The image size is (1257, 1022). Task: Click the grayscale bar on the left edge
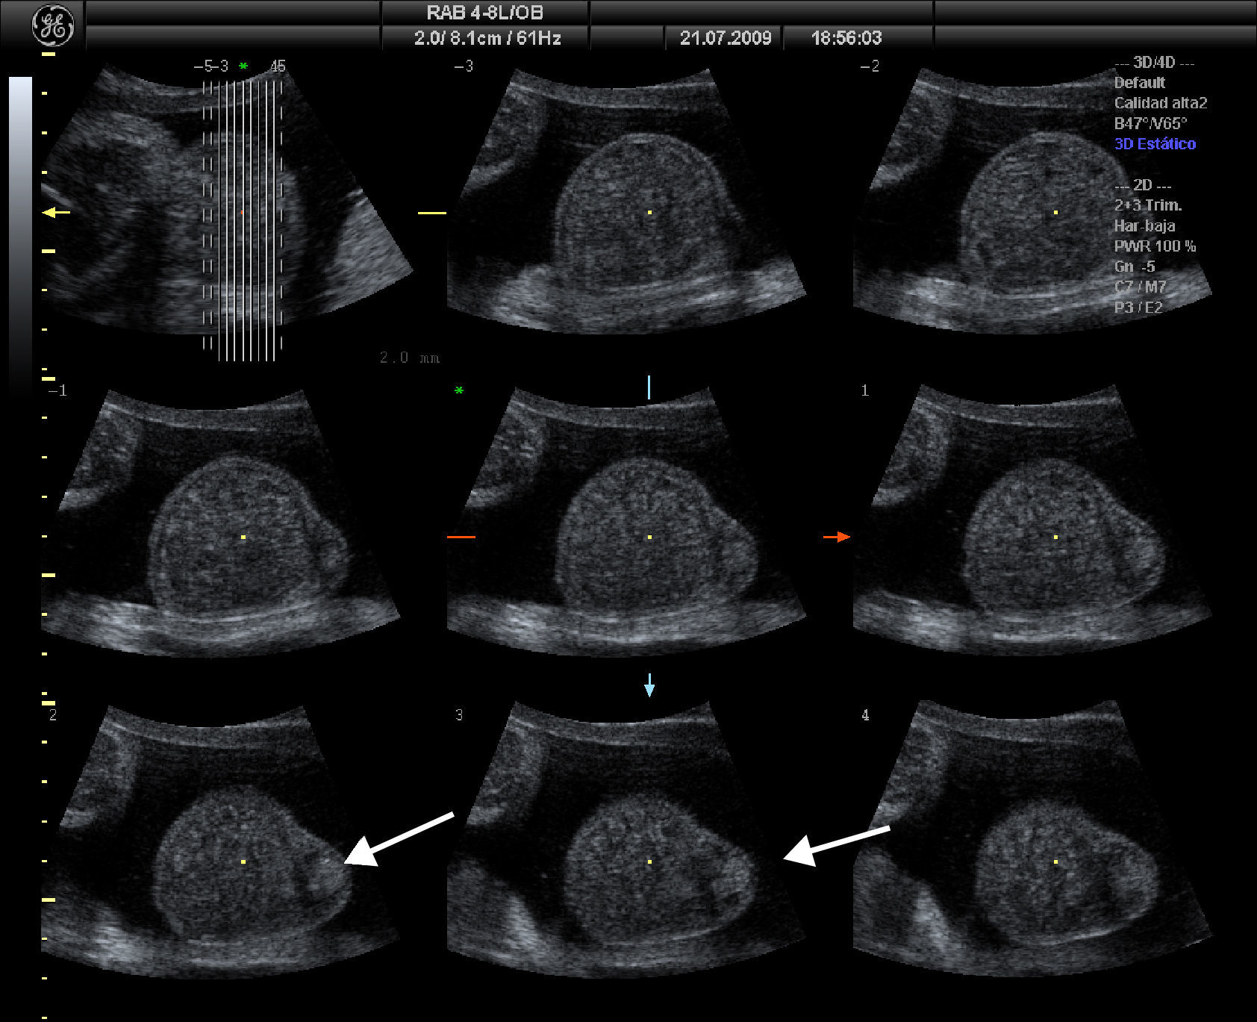pyautogui.click(x=20, y=224)
